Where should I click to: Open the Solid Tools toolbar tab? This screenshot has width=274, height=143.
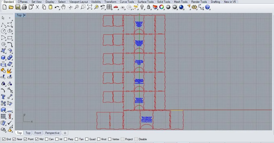(163, 2)
